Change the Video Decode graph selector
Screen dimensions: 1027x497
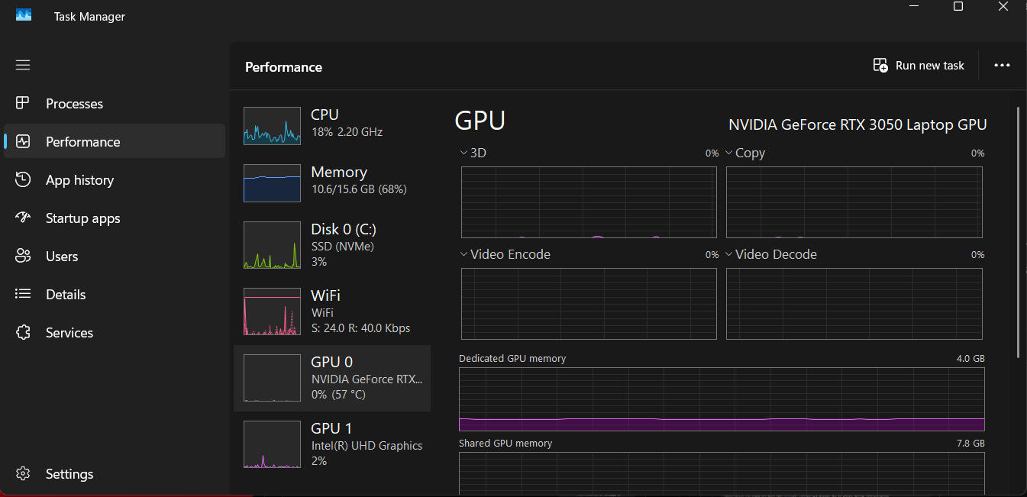pos(729,254)
